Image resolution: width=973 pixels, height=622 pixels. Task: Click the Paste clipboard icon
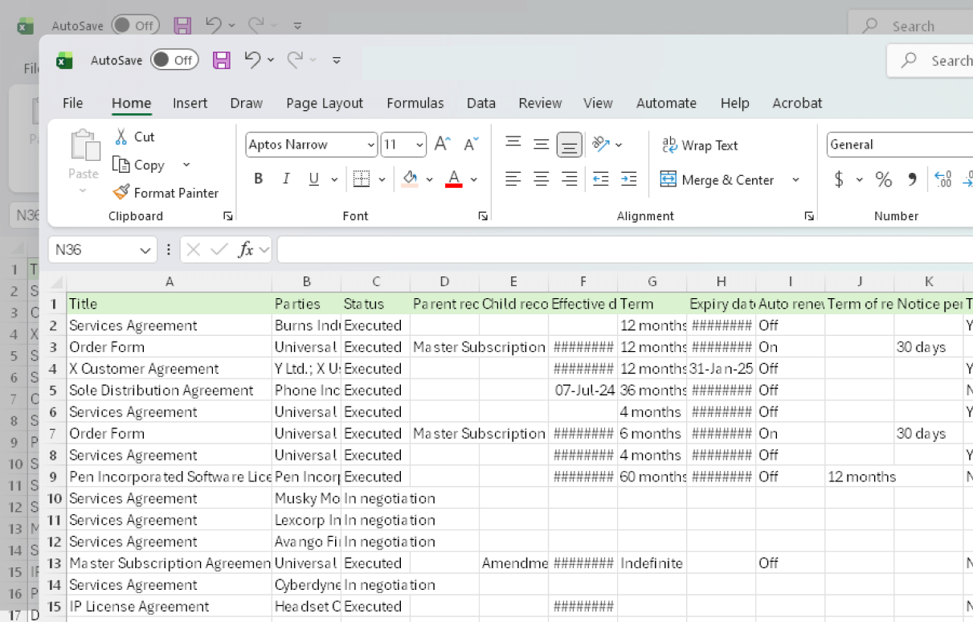(x=84, y=145)
